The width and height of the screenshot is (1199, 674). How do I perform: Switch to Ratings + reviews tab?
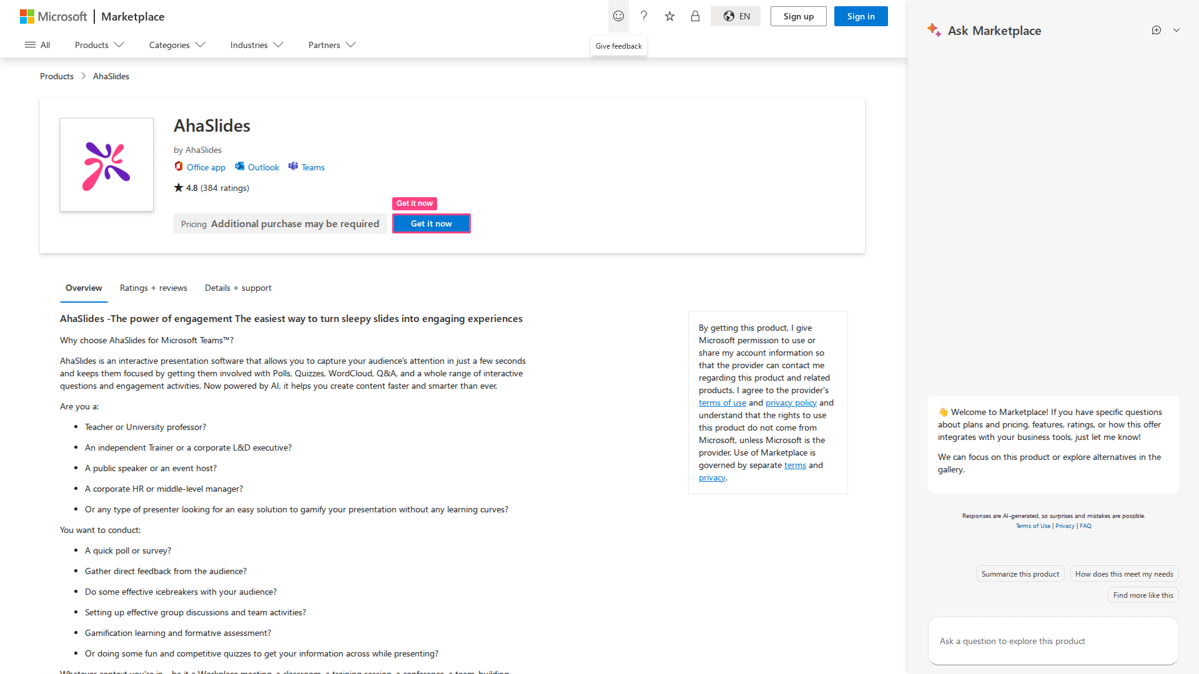tap(154, 288)
